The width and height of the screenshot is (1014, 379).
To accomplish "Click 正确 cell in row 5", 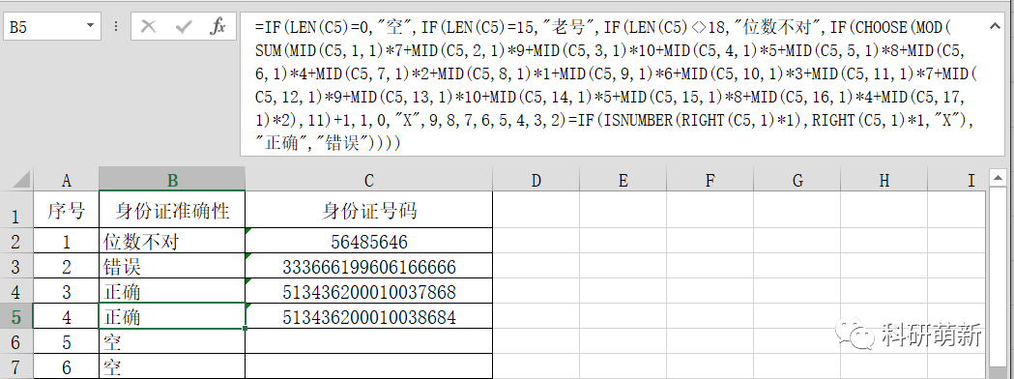I will (x=172, y=316).
